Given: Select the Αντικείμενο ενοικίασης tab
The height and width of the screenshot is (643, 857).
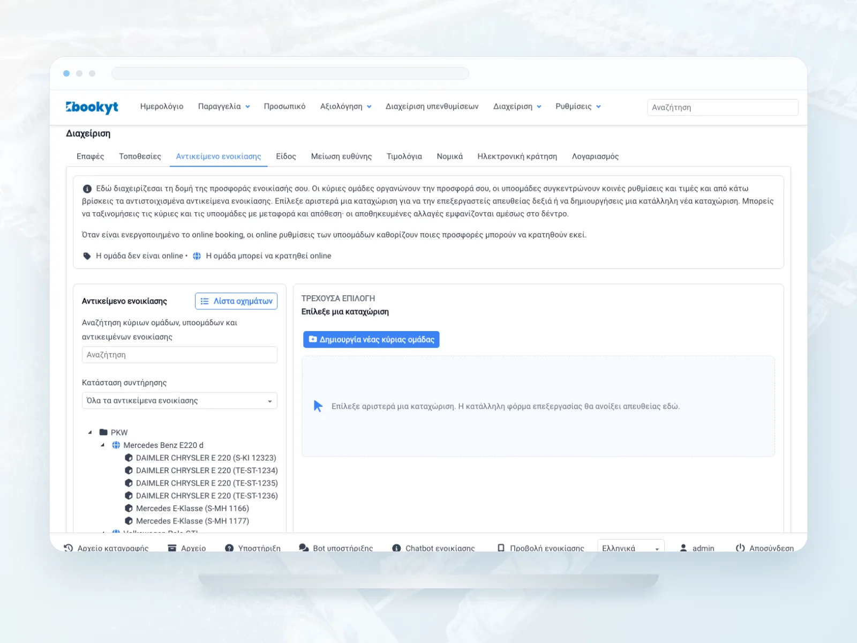Looking at the screenshot, I should [x=219, y=156].
